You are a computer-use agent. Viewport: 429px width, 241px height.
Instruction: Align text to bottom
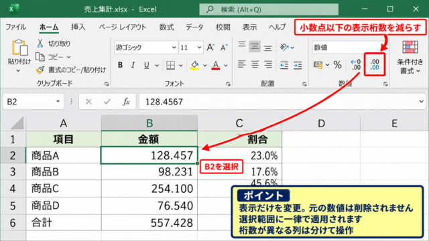268,48
